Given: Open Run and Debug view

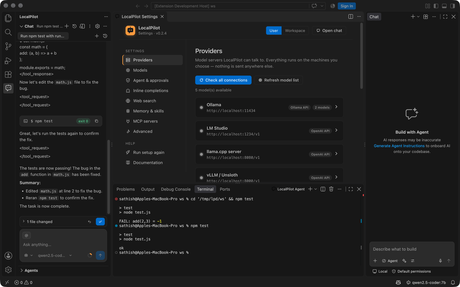Looking at the screenshot, I should [8, 60].
